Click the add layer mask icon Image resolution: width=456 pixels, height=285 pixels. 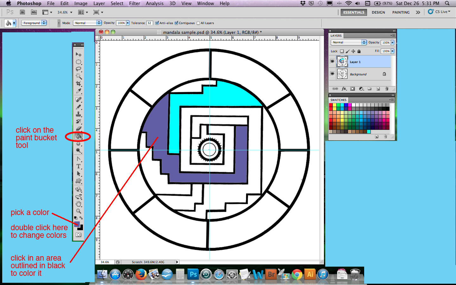click(352, 89)
